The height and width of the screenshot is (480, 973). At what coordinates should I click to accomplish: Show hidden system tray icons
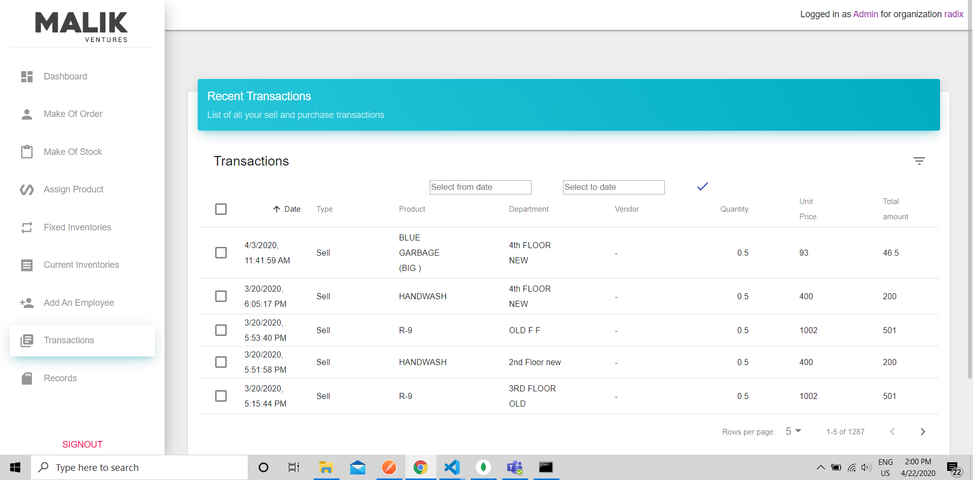tap(820, 467)
